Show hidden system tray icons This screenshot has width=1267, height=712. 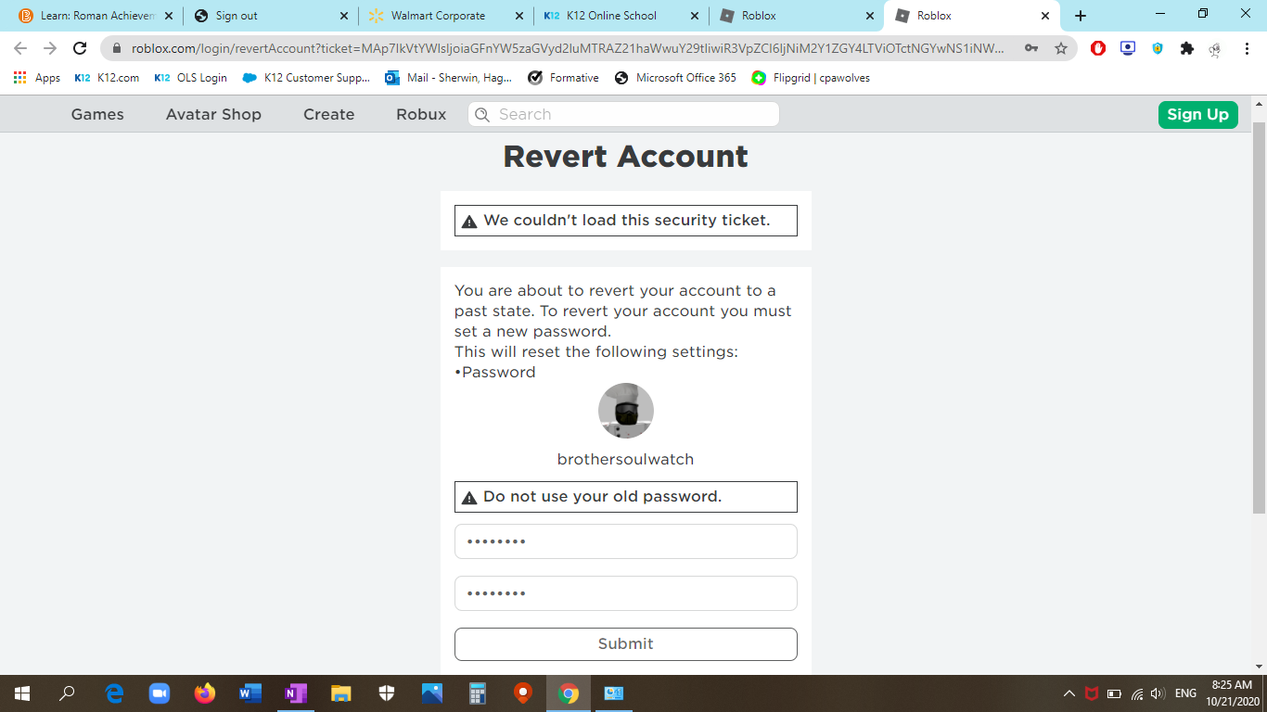click(1069, 693)
